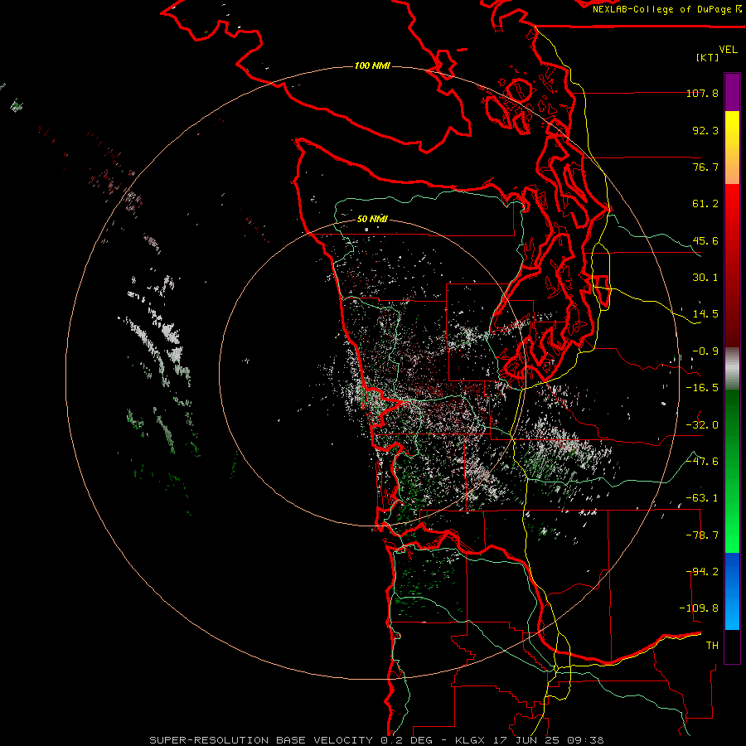Click the yellow segment of the color bar
Screen dimensions: 746x746
[x=732, y=148]
